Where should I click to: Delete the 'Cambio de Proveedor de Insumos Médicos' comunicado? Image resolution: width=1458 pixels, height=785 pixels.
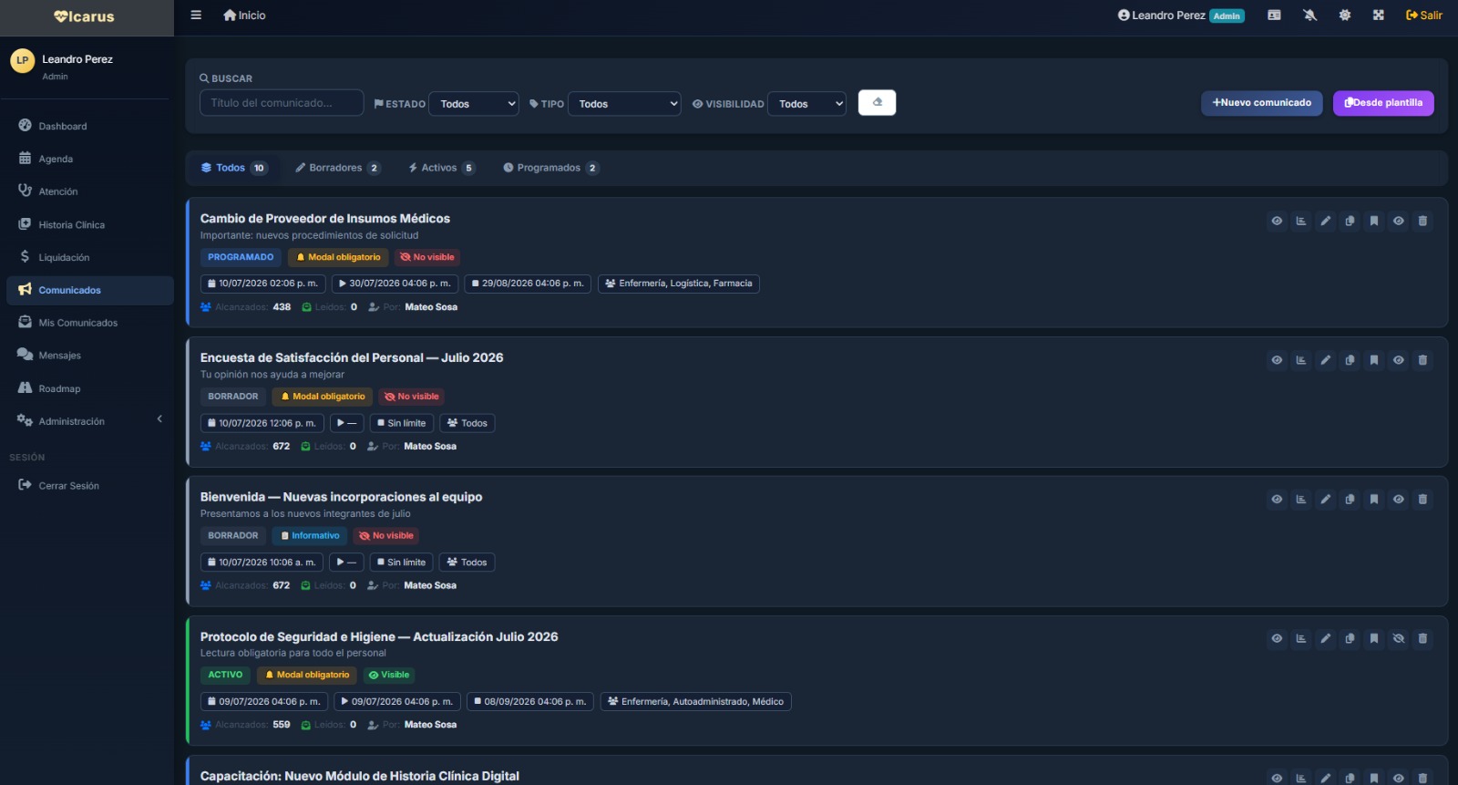click(x=1422, y=221)
